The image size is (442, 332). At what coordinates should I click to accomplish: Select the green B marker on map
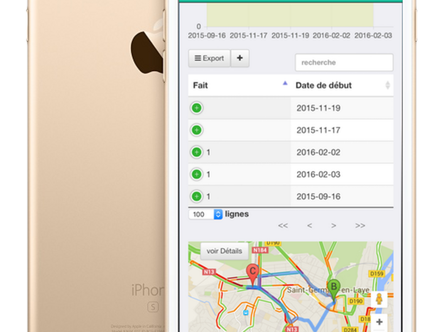click(x=334, y=290)
